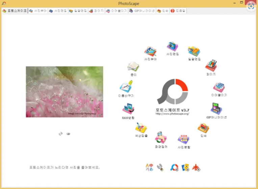Open the 인쇄 (Print) printer circle icon

pyautogui.click(x=203, y=128)
